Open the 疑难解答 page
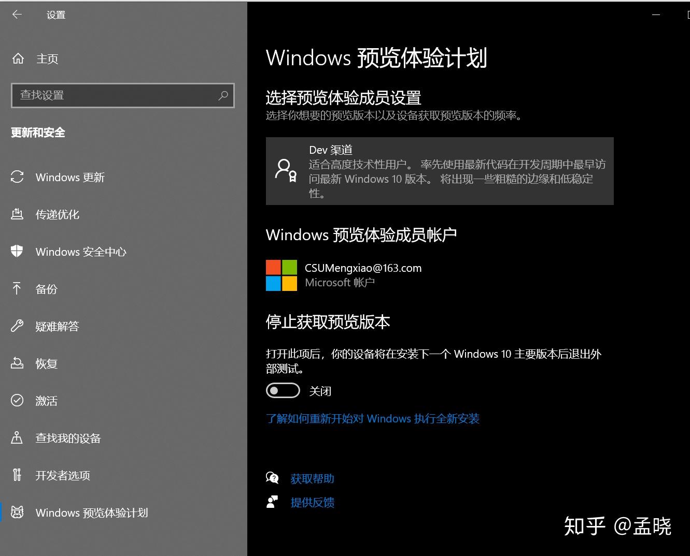The image size is (690, 556). point(57,326)
